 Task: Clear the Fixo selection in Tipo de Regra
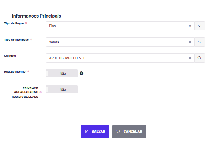[190, 26]
